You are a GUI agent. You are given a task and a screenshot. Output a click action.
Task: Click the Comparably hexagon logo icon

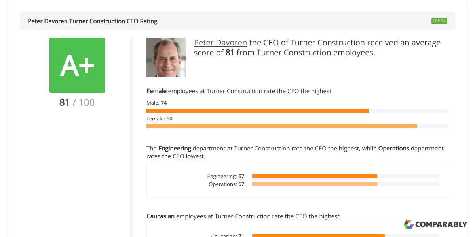pyautogui.click(x=408, y=224)
